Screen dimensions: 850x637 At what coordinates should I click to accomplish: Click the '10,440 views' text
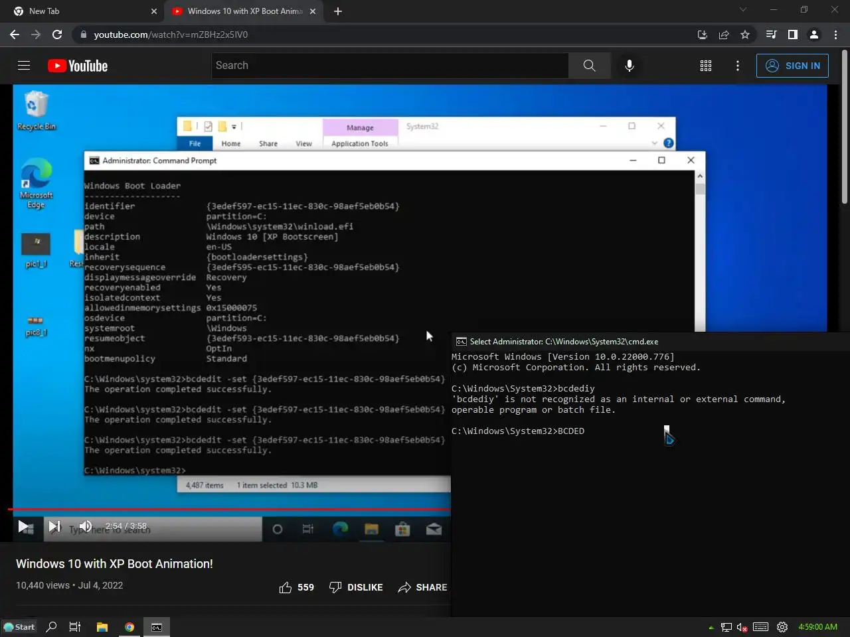42,585
